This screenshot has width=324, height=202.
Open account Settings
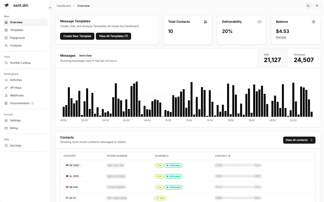[x=25, y=121]
